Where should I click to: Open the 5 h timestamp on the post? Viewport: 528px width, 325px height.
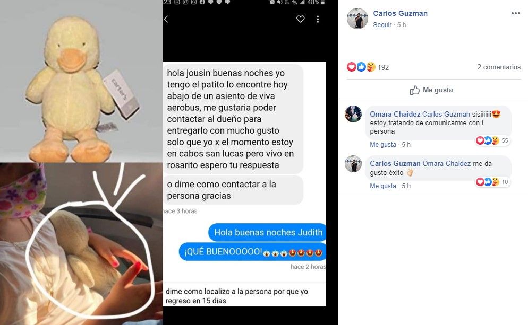[402, 25]
